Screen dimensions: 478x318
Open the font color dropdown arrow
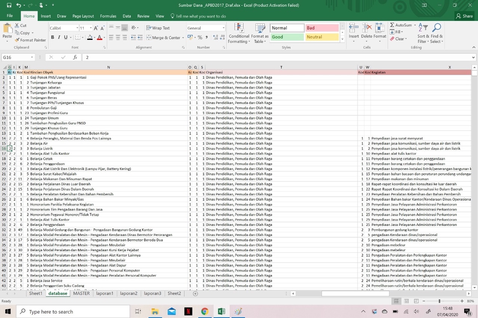(104, 38)
